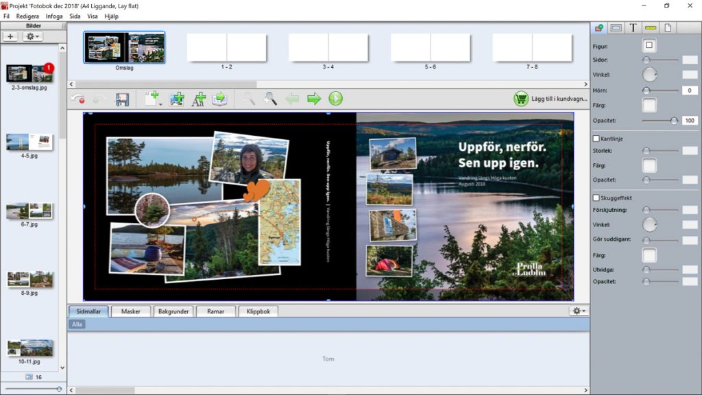
Task: Save project with floppy disk icon
Action: coord(122,99)
